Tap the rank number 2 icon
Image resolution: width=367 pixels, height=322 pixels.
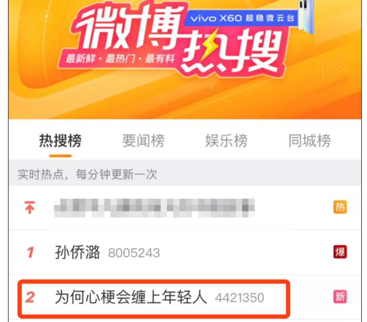pos(30,298)
